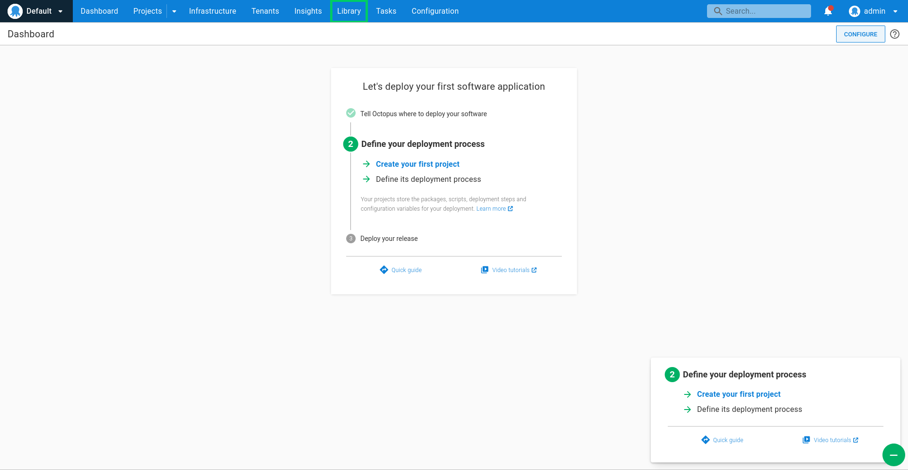Expand the Projects dropdown arrow
This screenshot has height=470, width=908.
coord(175,11)
